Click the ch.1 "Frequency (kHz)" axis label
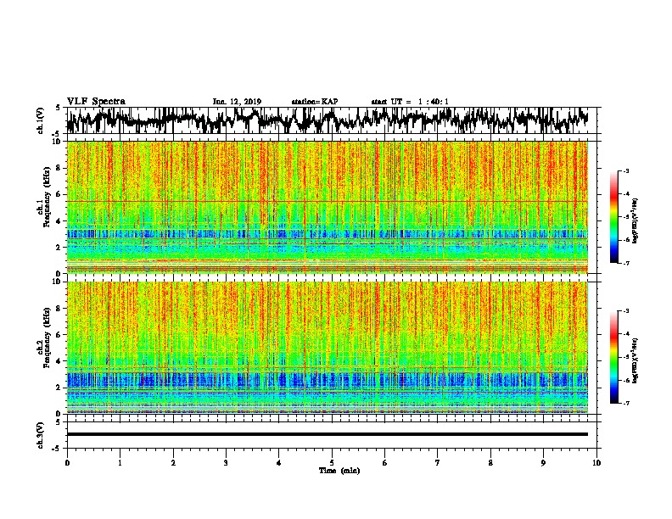The height and width of the screenshot is (519, 672). pyautogui.click(x=47, y=198)
